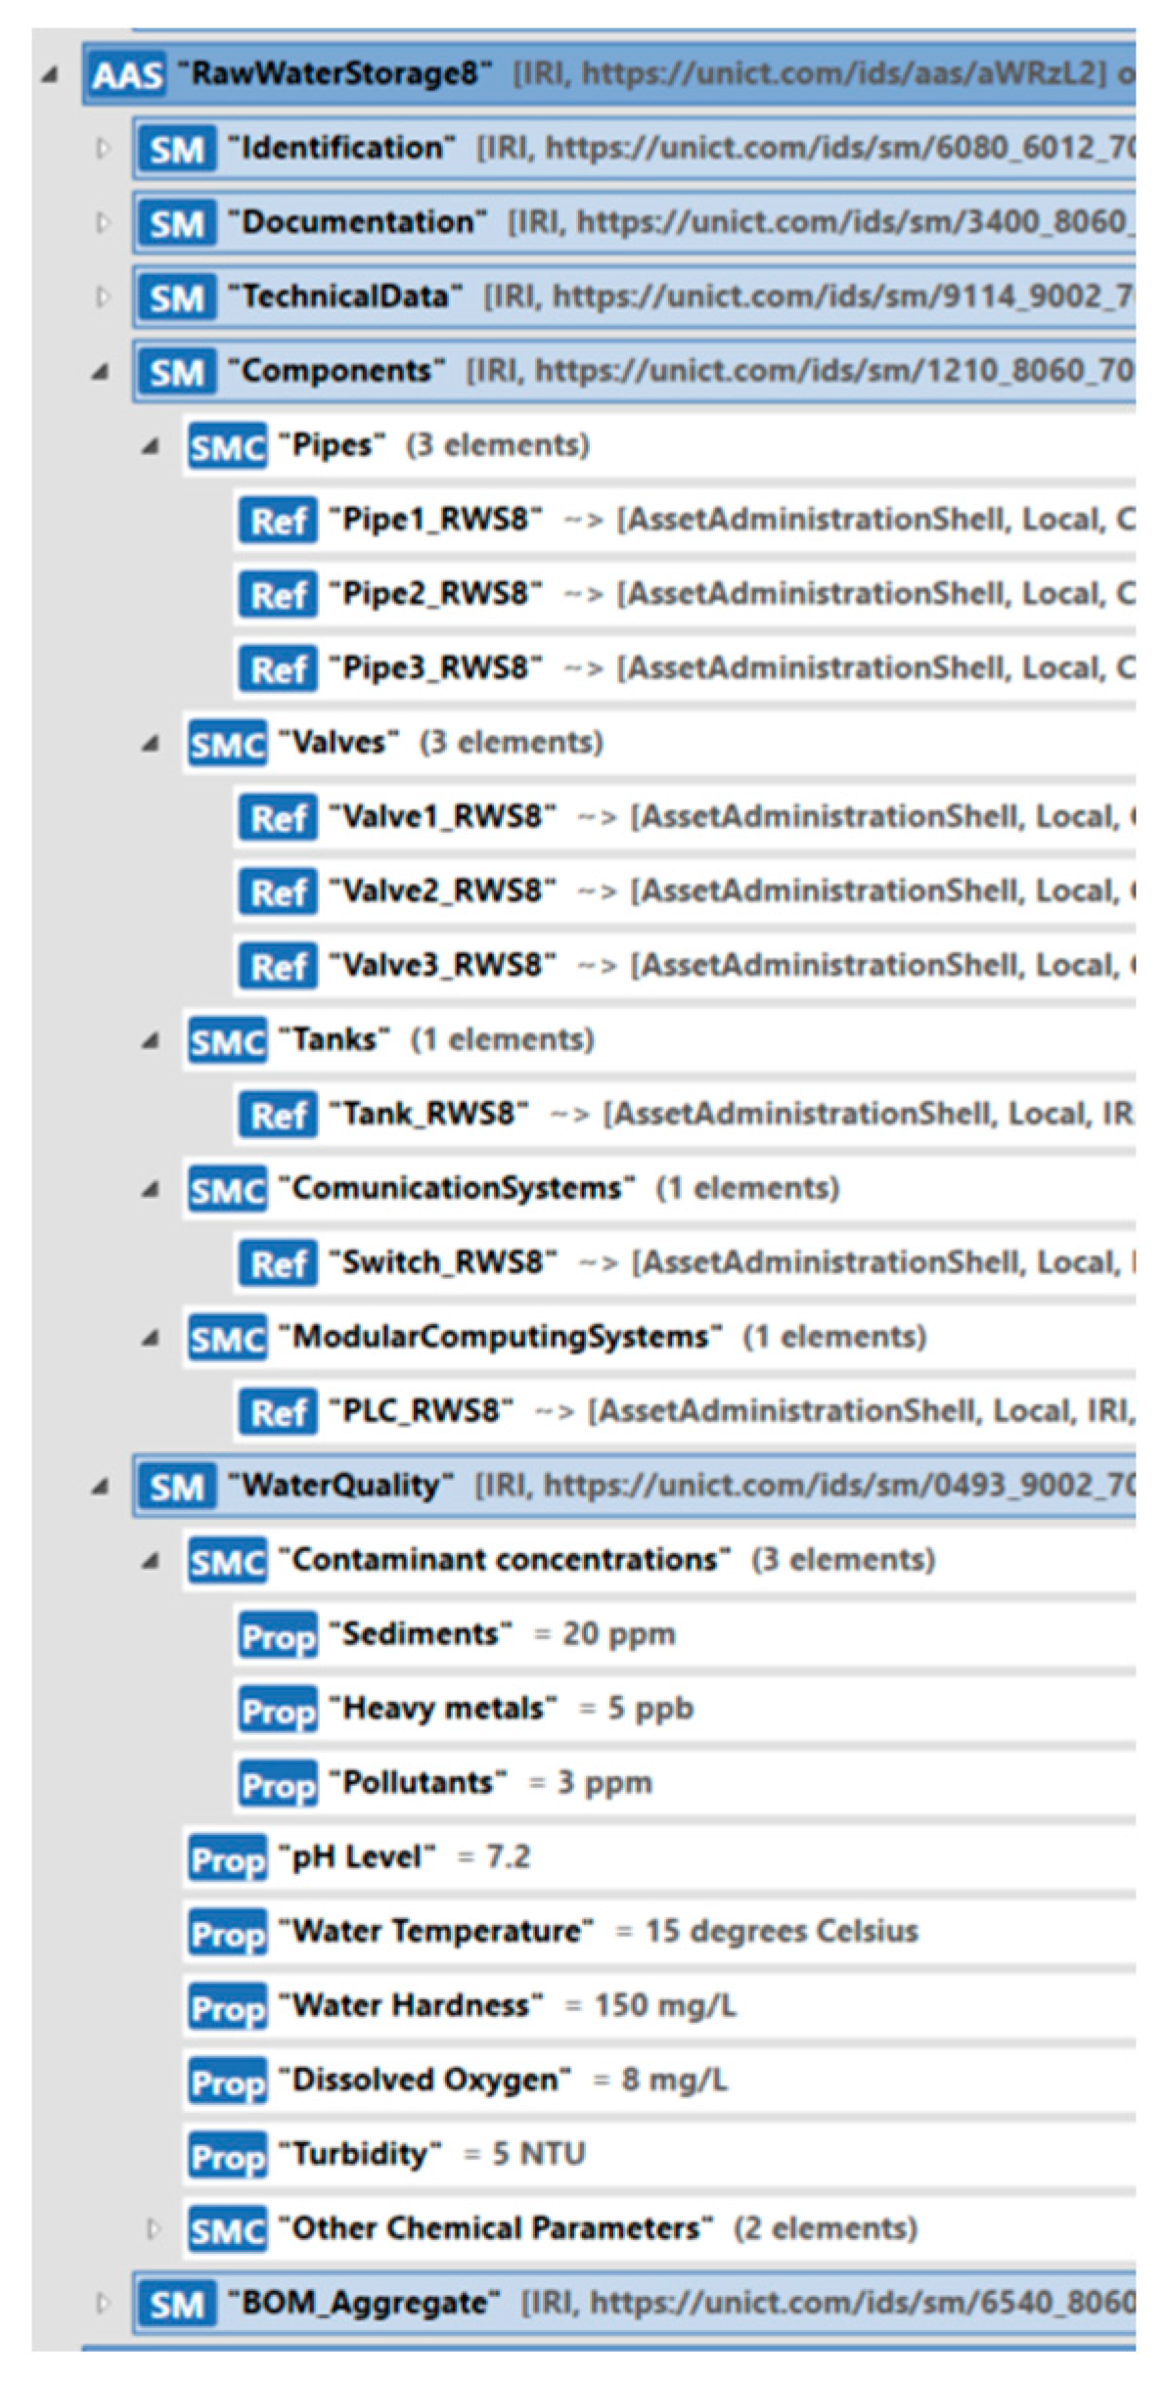This screenshot has height=2381, width=1164.
Task: Expand the Documentation submodel
Action: (x=102, y=223)
